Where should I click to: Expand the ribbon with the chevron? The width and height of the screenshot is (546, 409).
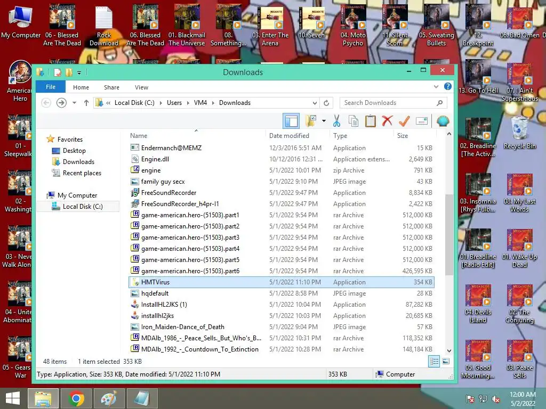pos(436,87)
